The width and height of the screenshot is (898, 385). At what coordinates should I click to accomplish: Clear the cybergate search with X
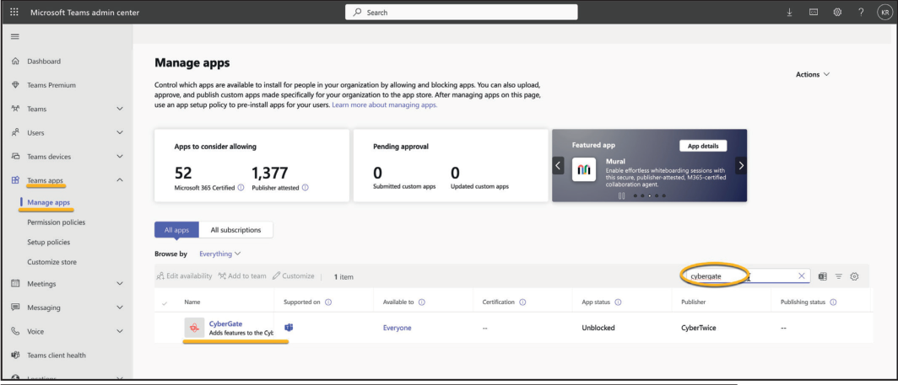point(801,276)
